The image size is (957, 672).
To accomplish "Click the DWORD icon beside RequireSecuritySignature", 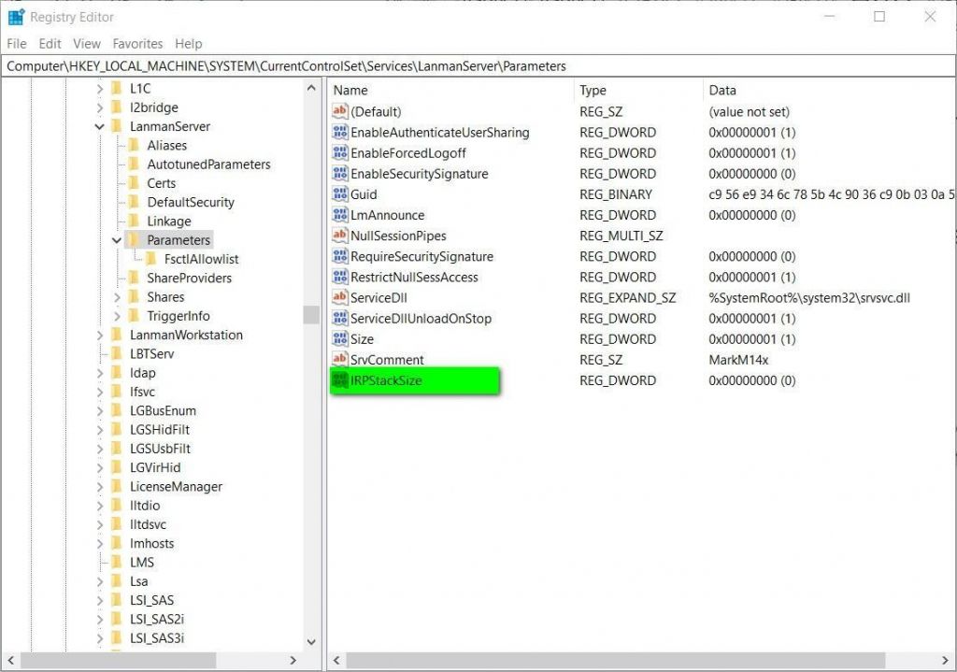I will (341, 256).
